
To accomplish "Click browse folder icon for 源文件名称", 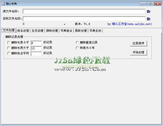I will click(x=149, y=11).
